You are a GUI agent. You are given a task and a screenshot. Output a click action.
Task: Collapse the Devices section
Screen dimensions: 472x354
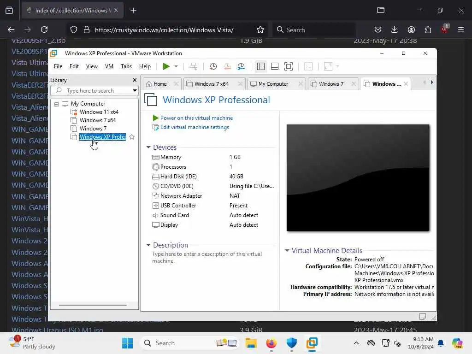tap(148, 147)
